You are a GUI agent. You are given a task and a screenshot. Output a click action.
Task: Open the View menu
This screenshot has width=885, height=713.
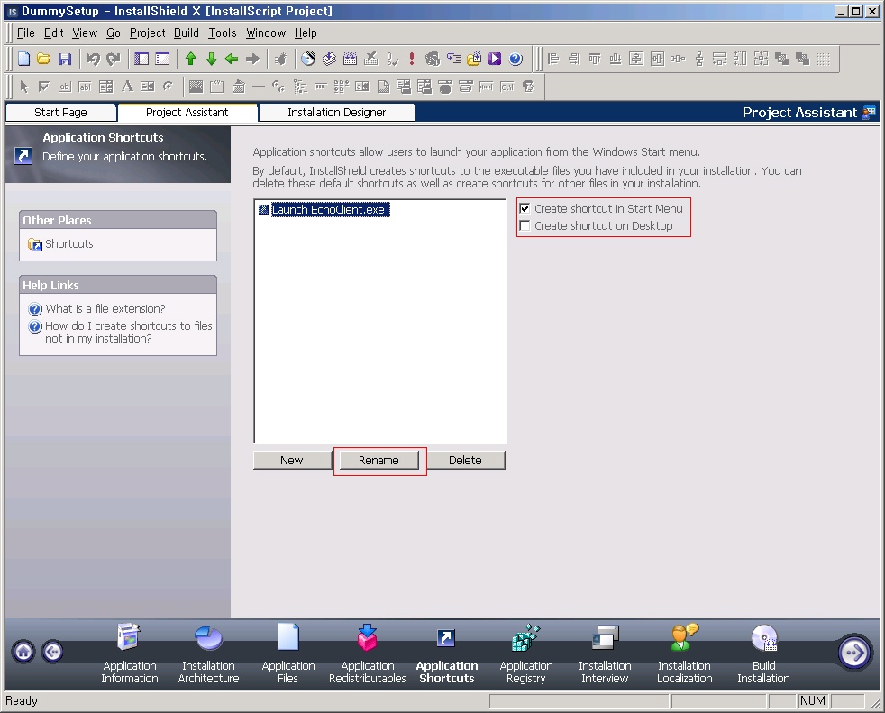(x=85, y=32)
